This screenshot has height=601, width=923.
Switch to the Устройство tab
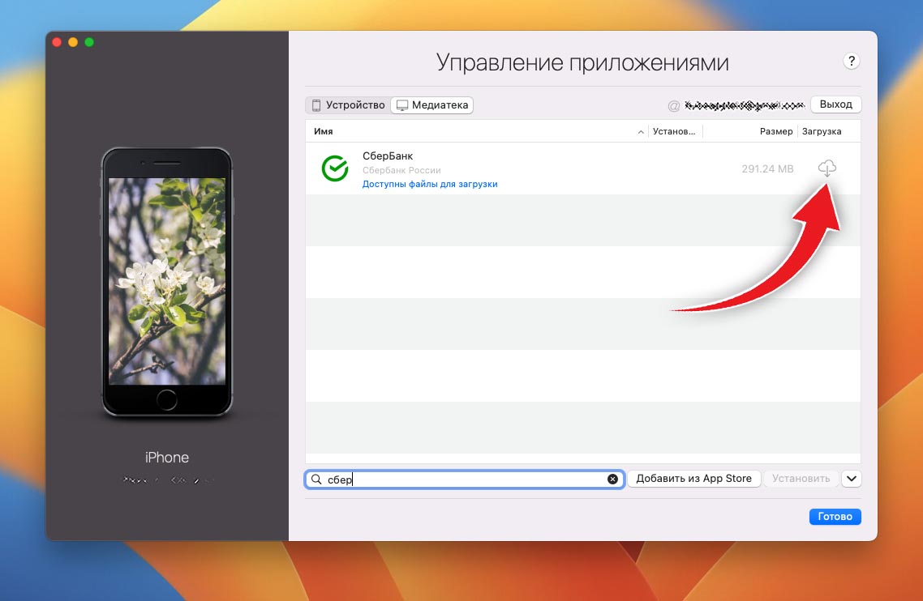click(348, 105)
